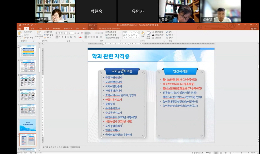Switch to 서식 (Format) drawing tools tab
This screenshot has height=154, width=260.
pos(92,28)
